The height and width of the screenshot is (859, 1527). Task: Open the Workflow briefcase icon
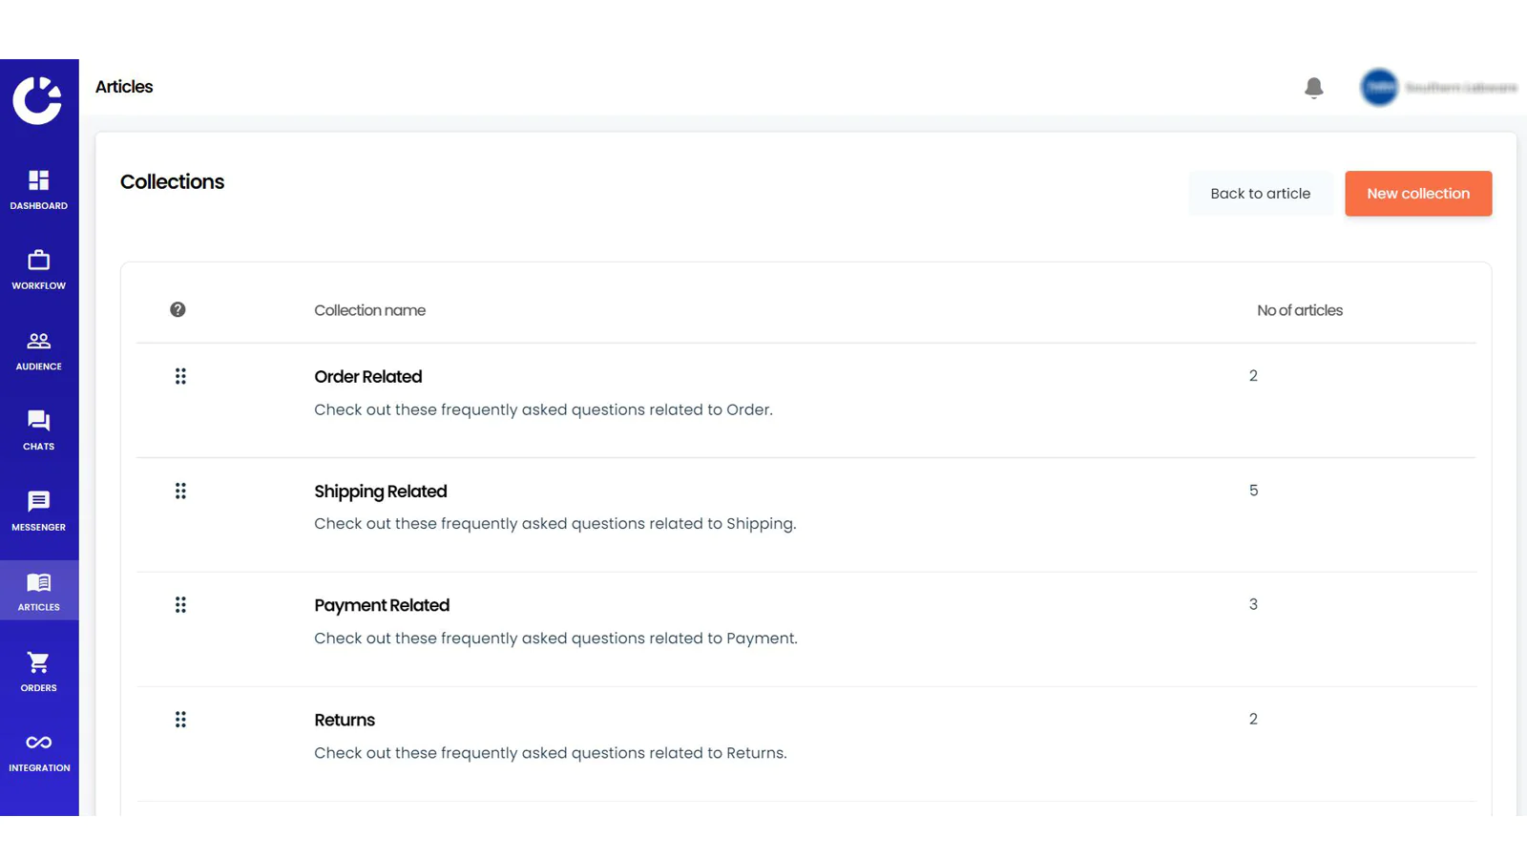38,260
